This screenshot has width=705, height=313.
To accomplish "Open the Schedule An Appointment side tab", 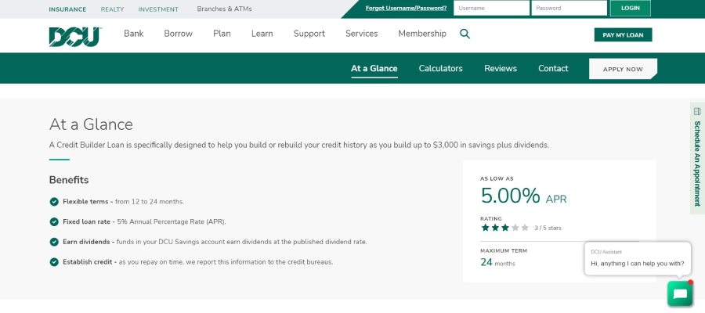I will coord(697,159).
